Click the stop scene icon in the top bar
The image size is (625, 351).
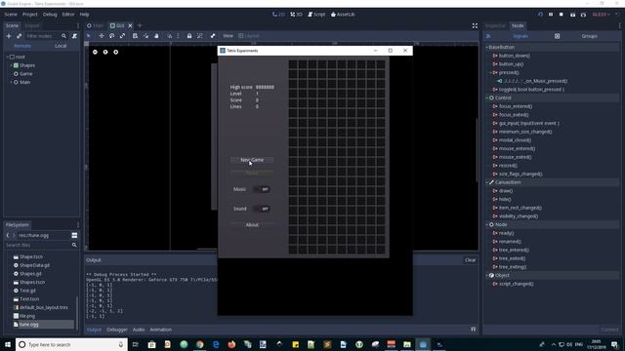coord(562,15)
